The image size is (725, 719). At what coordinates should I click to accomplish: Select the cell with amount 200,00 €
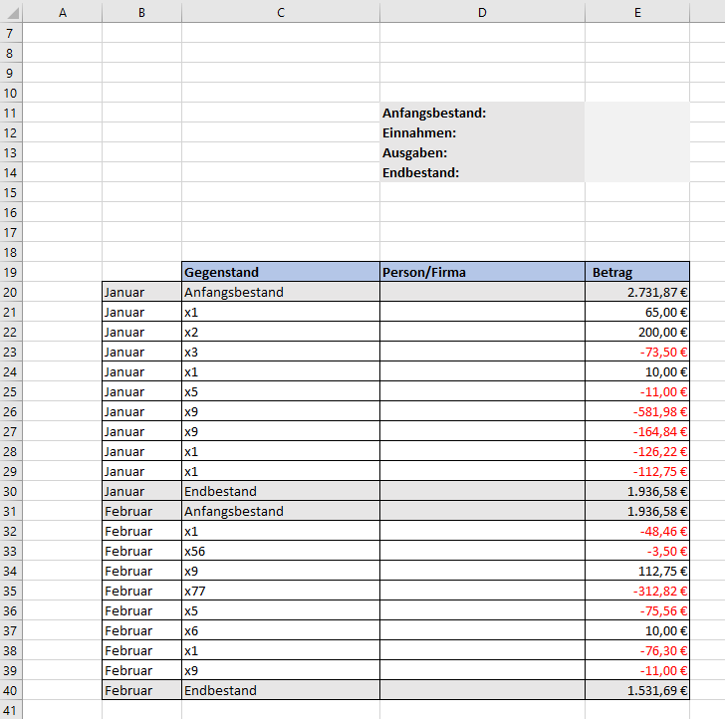636,332
